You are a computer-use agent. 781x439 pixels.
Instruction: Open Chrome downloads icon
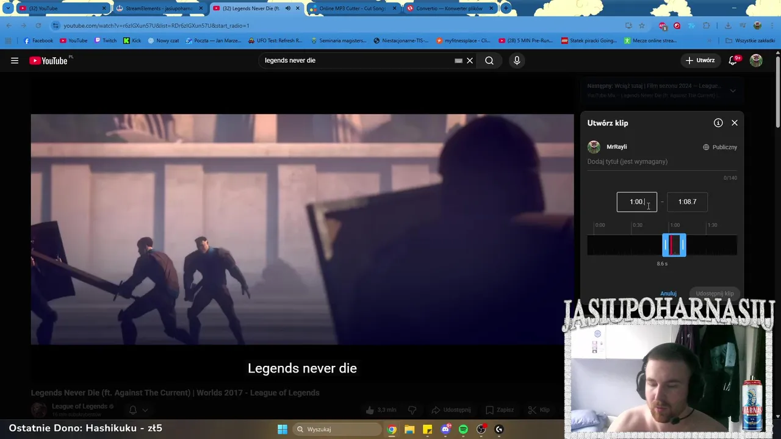728,26
